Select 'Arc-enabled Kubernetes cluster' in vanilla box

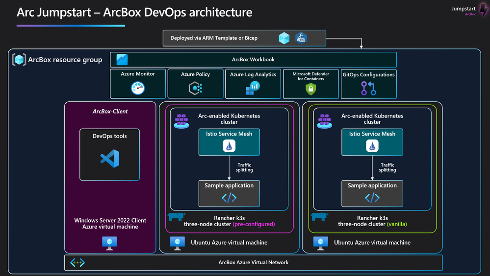(x=372, y=119)
